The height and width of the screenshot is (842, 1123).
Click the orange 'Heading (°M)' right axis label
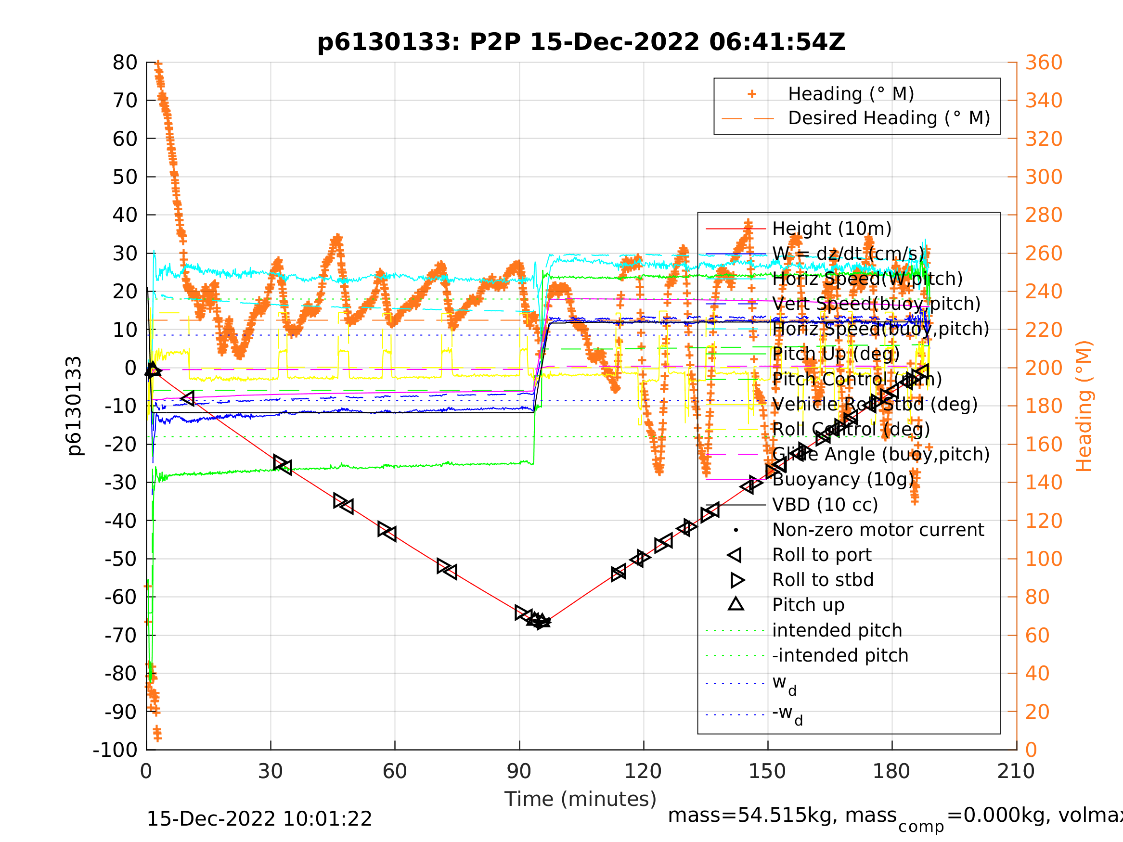tap(1084, 406)
